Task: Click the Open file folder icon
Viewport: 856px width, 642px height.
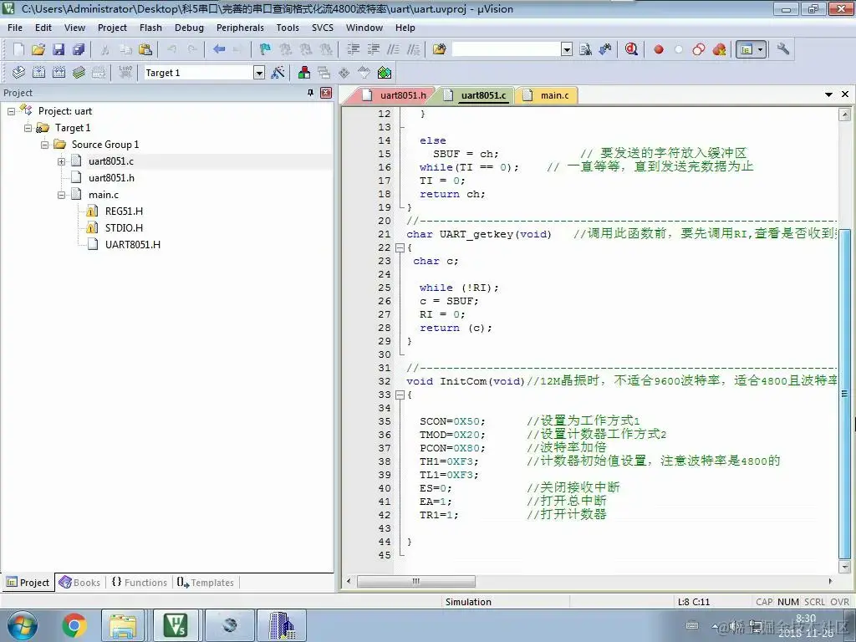Action: tap(38, 49)
